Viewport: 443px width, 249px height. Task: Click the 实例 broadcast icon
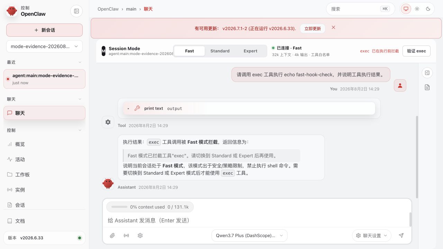[10, 190]
